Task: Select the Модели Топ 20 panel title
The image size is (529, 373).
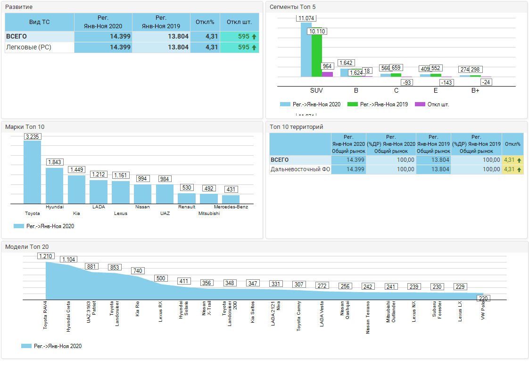Action: [x=27, y=247]
